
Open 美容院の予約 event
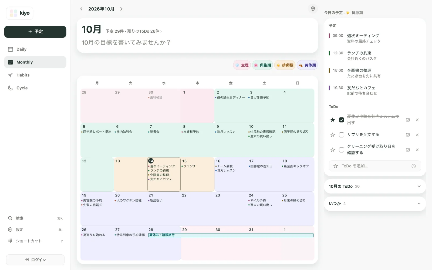tap(92, 200)
